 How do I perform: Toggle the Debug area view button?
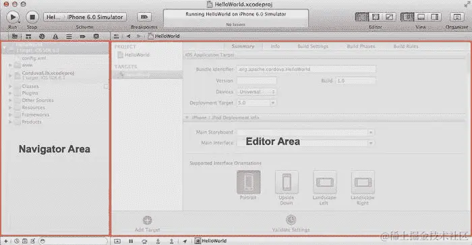[x=421, y=17]
